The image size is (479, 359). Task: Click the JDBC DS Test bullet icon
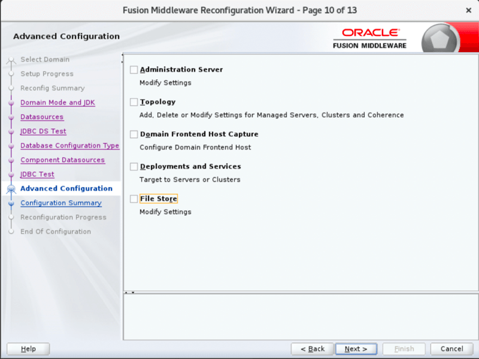click(11, 132)
